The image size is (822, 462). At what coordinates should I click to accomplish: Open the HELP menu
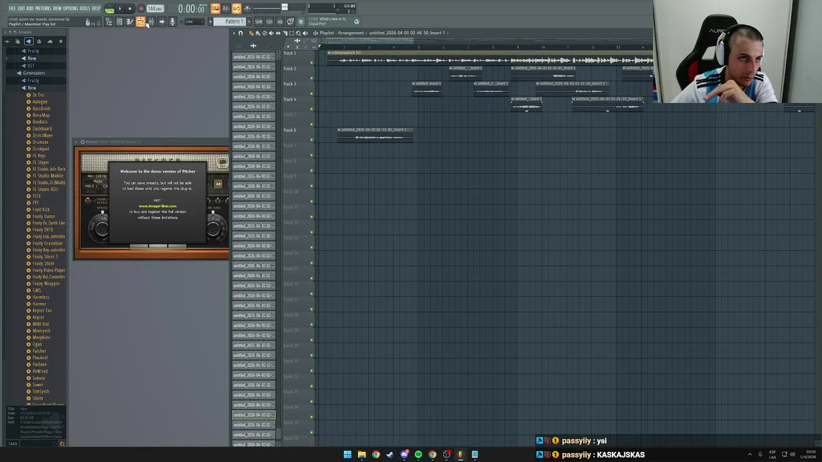pos(96,8)
